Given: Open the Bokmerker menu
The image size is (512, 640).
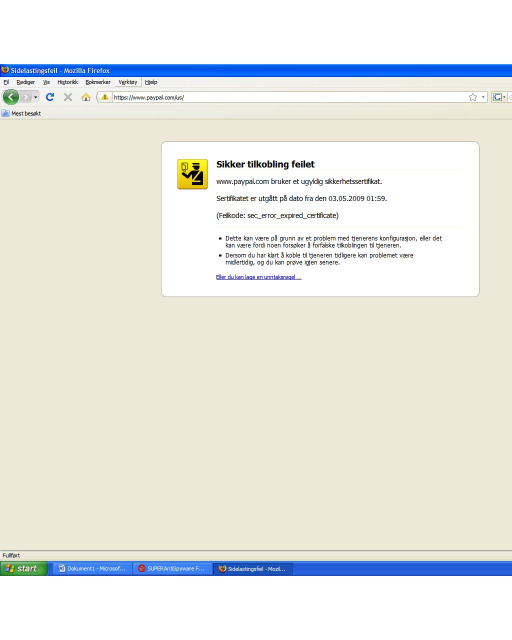Looking at the screenshot, I should coord(98,82).
